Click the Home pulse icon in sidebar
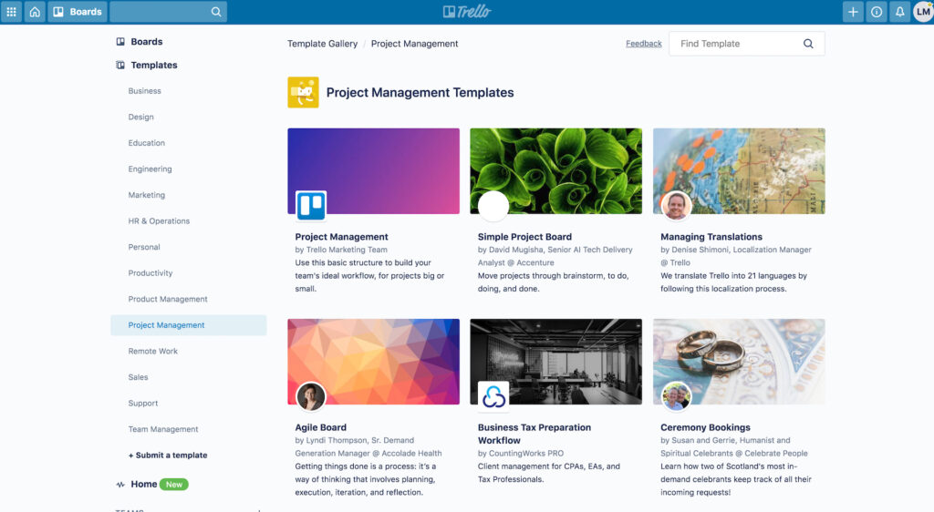Image resolution: width=934 pixels, height=512 pixels. (x=120, y=485)
